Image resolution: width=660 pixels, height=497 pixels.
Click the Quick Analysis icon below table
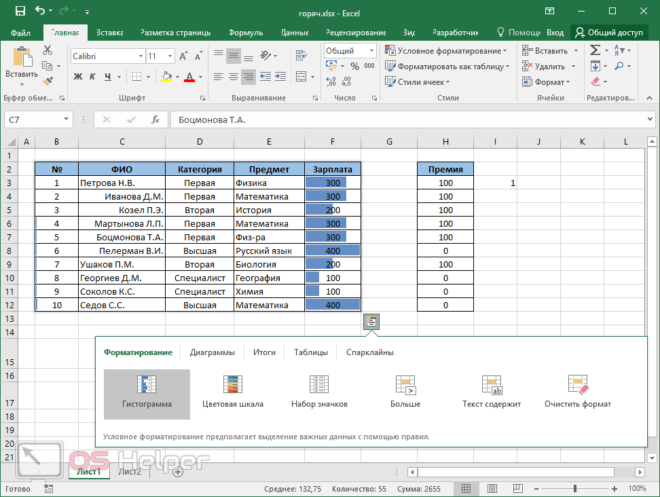(x=371, y=322)
